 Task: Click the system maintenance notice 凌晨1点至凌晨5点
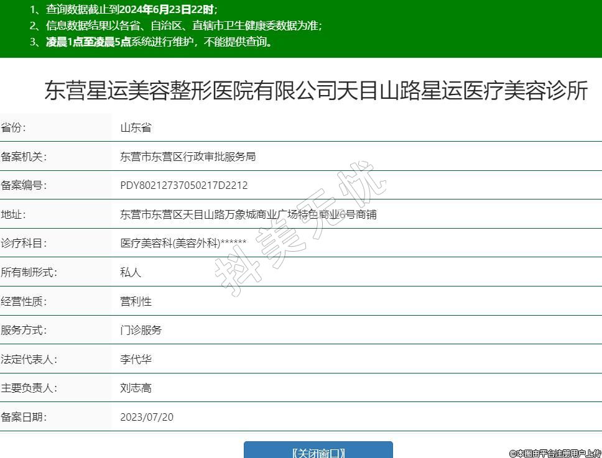[159, 42]
